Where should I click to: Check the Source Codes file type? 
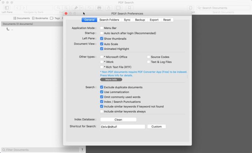pos(148,57)
